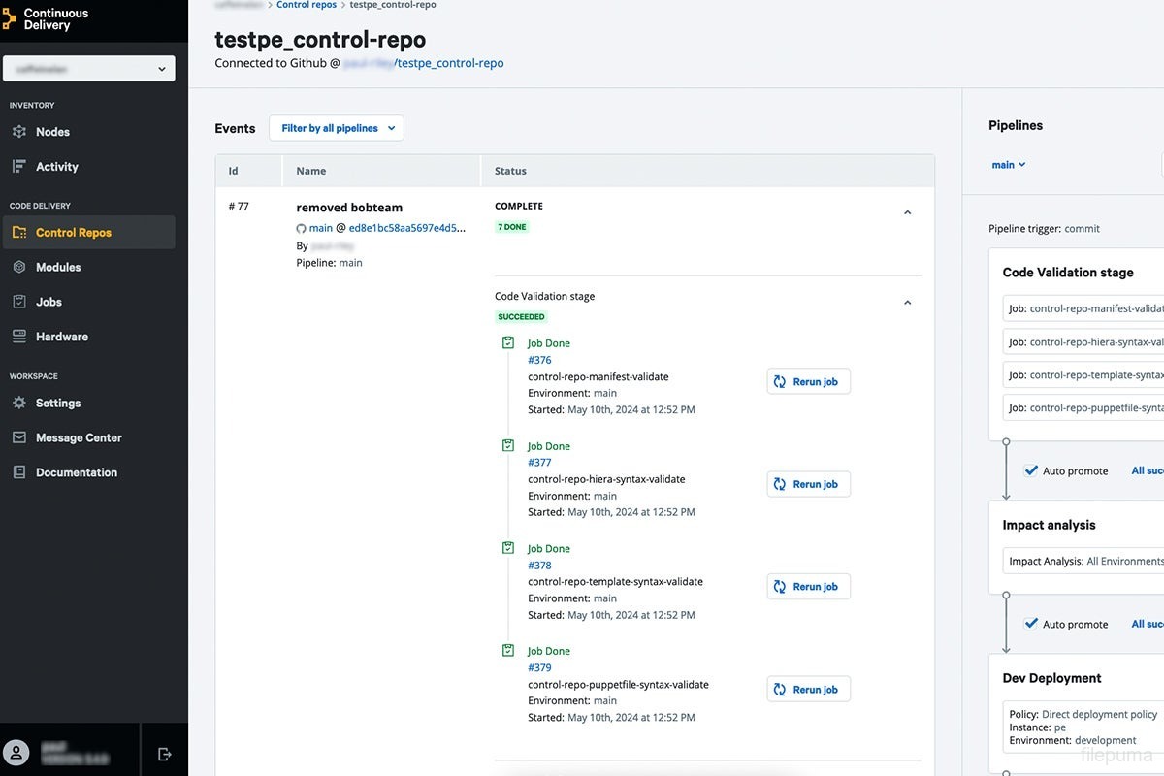Click the Hardware icon in sidebar
Screen dimensions: 1164x776
pos(19,337)
